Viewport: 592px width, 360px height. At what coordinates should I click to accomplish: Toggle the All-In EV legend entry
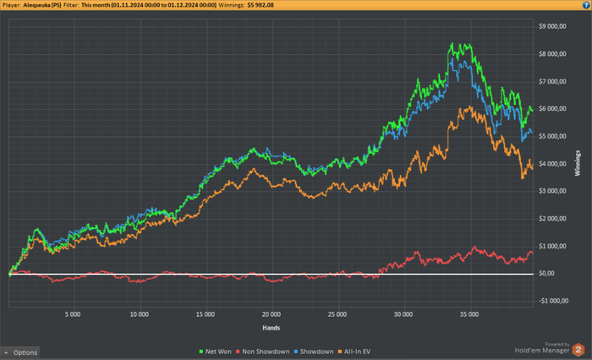tap(354, 352)
